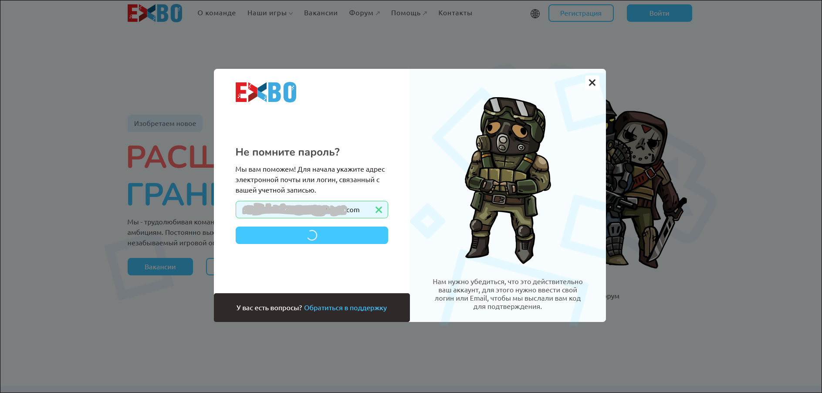822x393 pixels.
Task: Click the Вакансии button on the page
Action: pos(160,267)
